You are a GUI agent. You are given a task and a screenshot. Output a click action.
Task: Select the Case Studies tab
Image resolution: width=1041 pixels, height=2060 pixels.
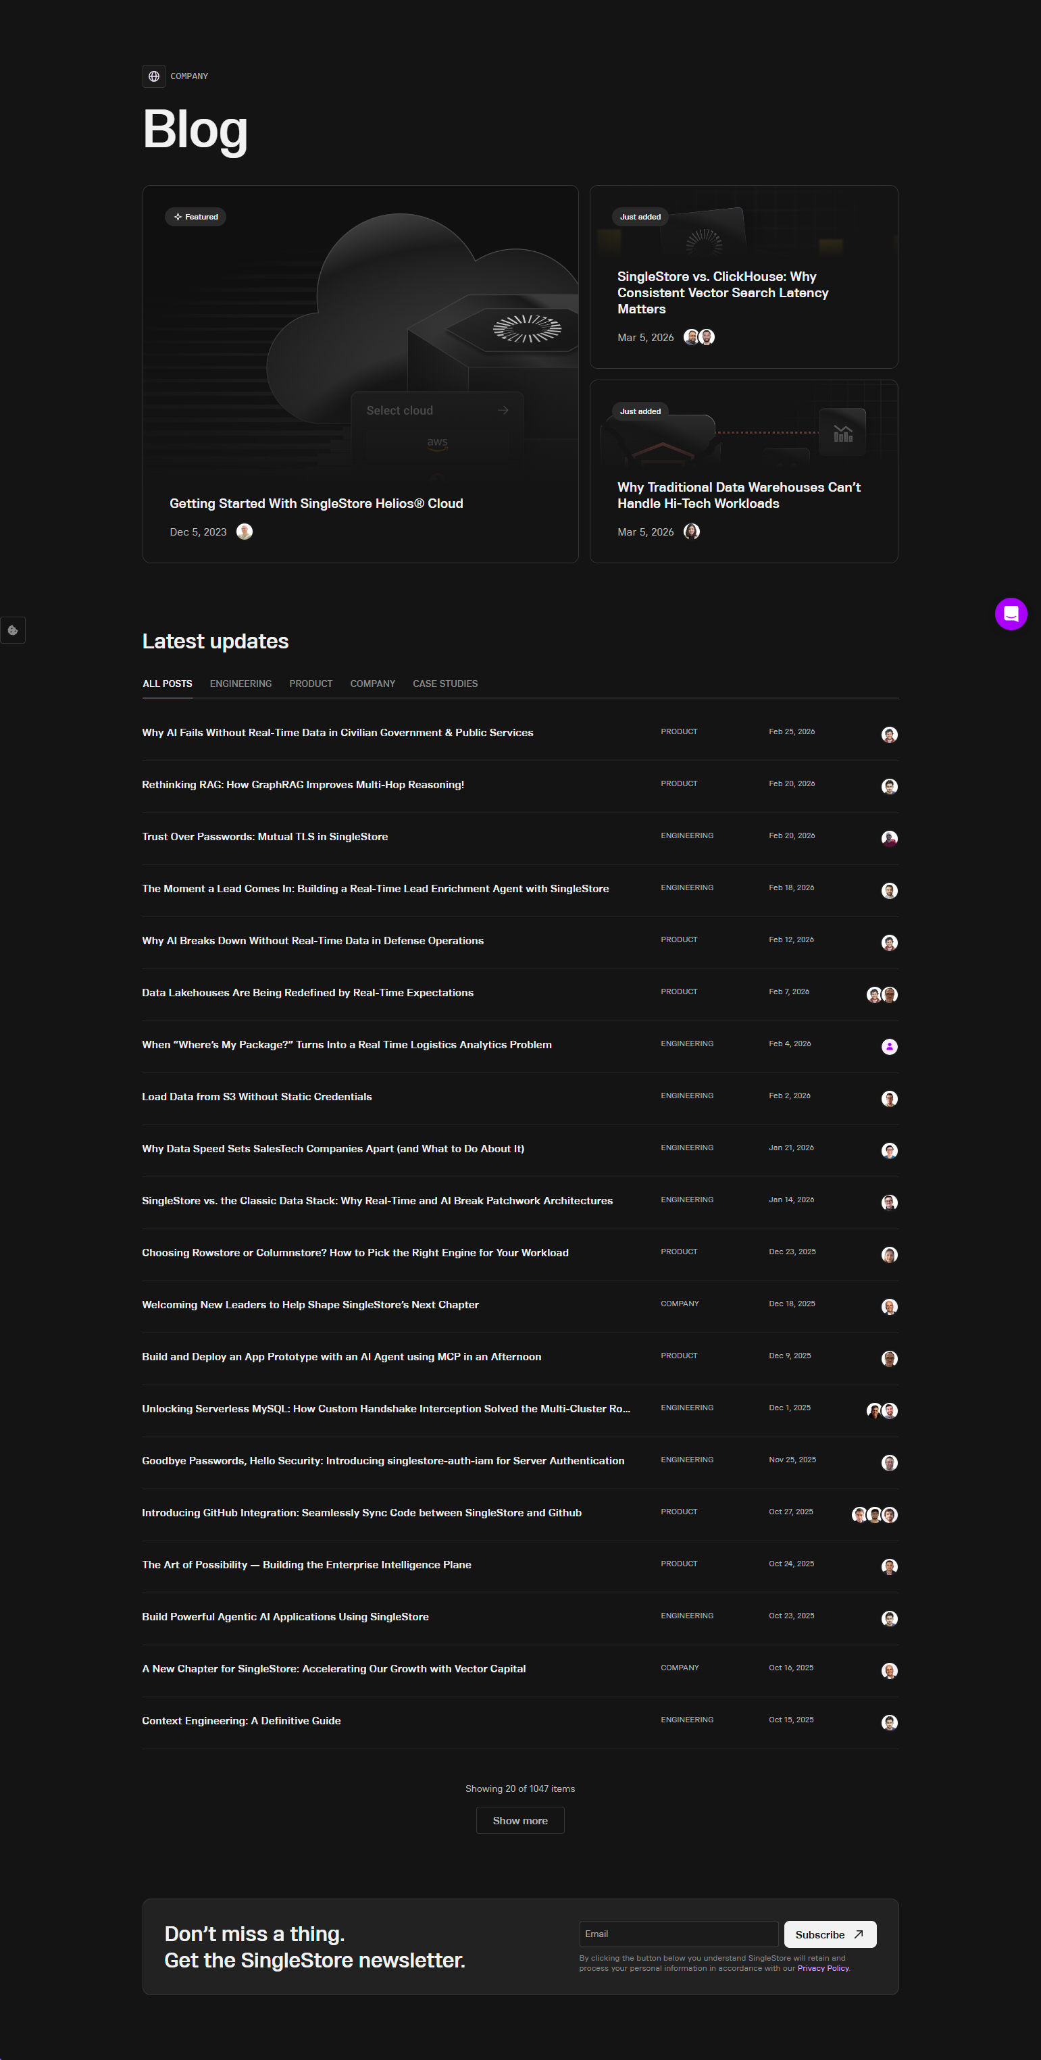point(445,684)
